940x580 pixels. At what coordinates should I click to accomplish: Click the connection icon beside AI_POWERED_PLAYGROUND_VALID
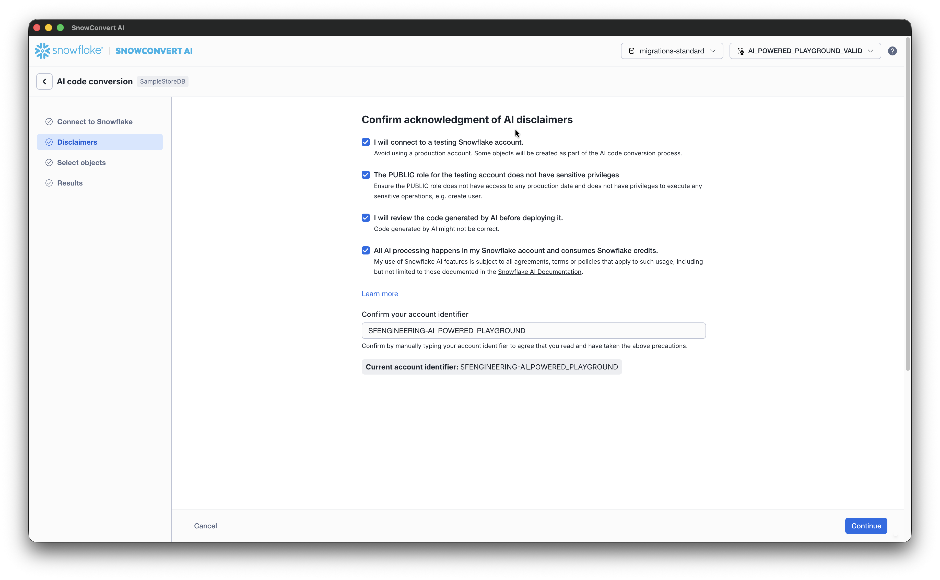click(x=741, y=51)
